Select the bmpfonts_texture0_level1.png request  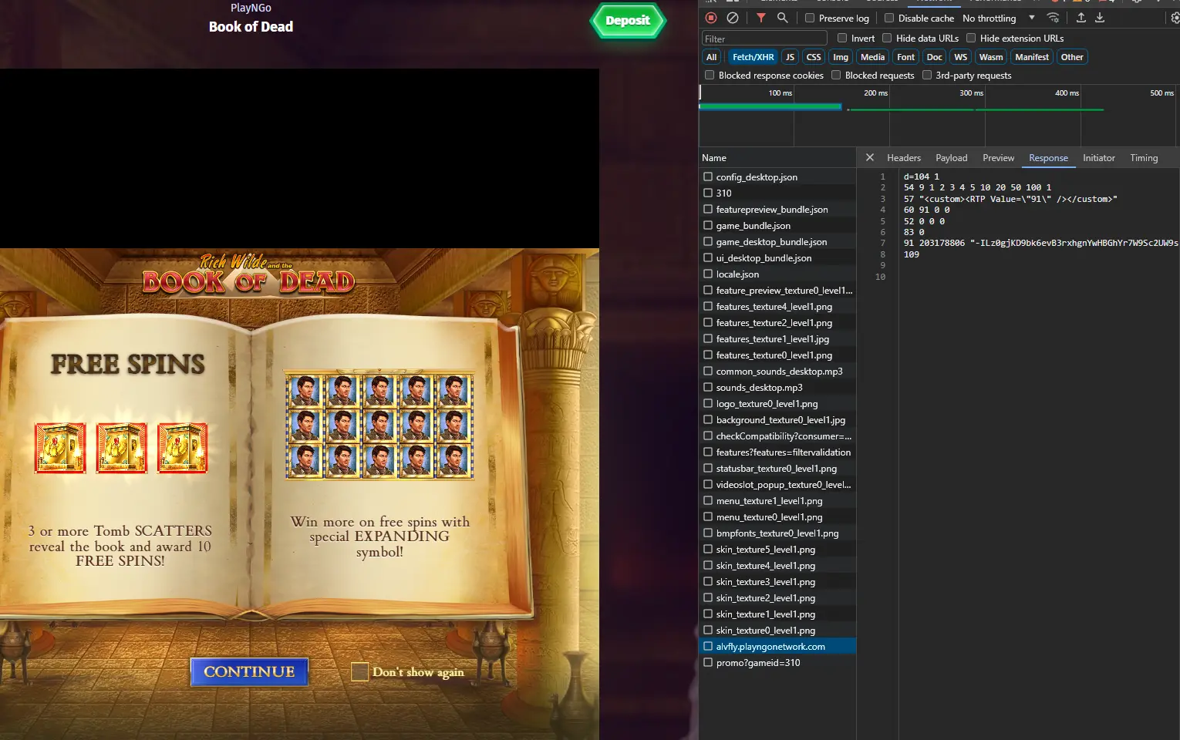click(777, 533)
